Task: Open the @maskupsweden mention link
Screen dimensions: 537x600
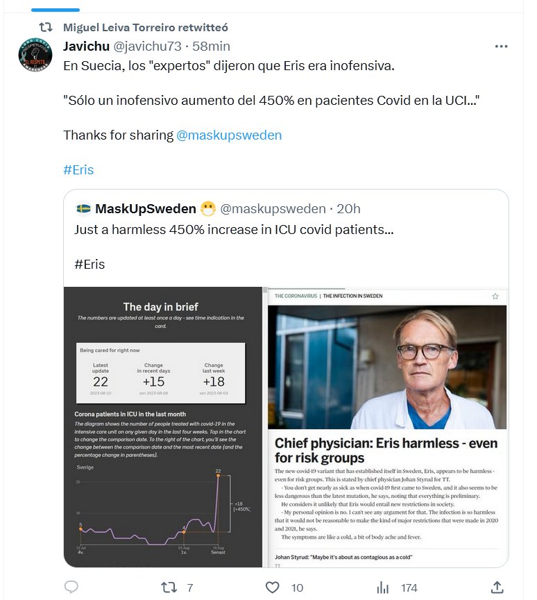Action: pos(229,135)
